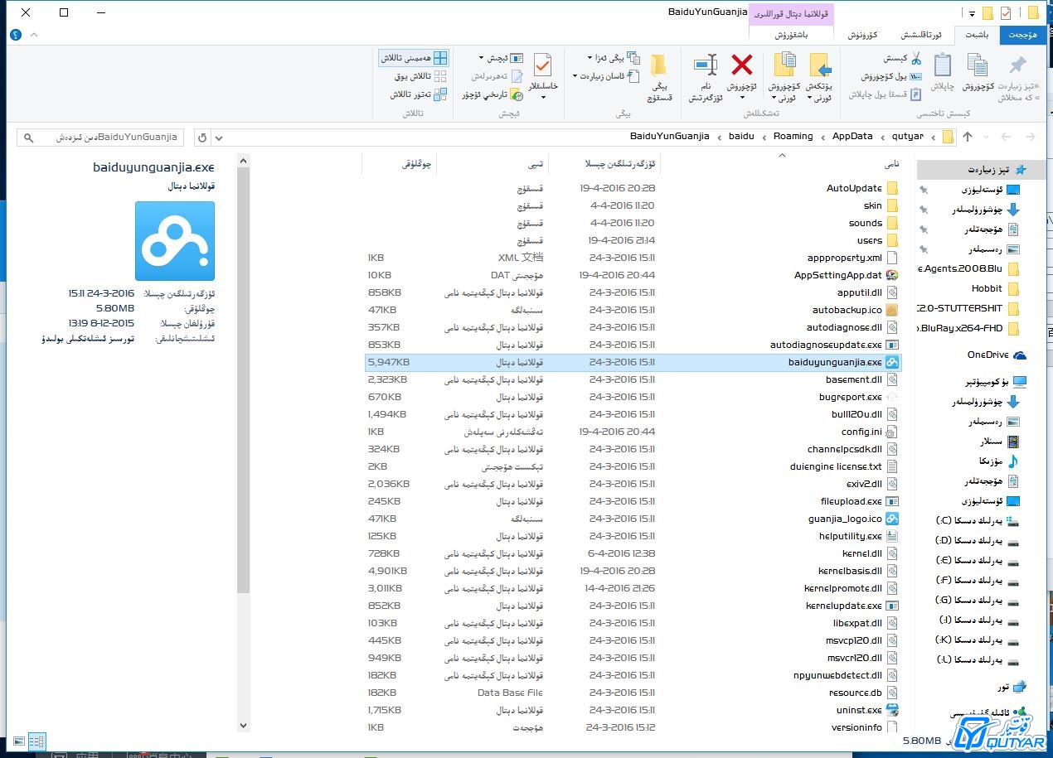This screenshot has height=758, width=1053.
Task: Click the Copy icon in the ribbon
Action: 978,65
